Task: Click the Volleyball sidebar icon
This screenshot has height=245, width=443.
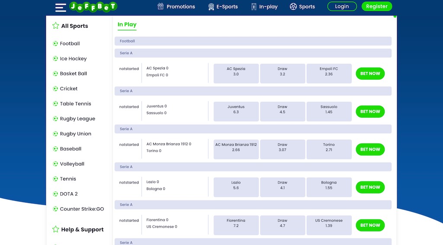Action: [55, 164]
